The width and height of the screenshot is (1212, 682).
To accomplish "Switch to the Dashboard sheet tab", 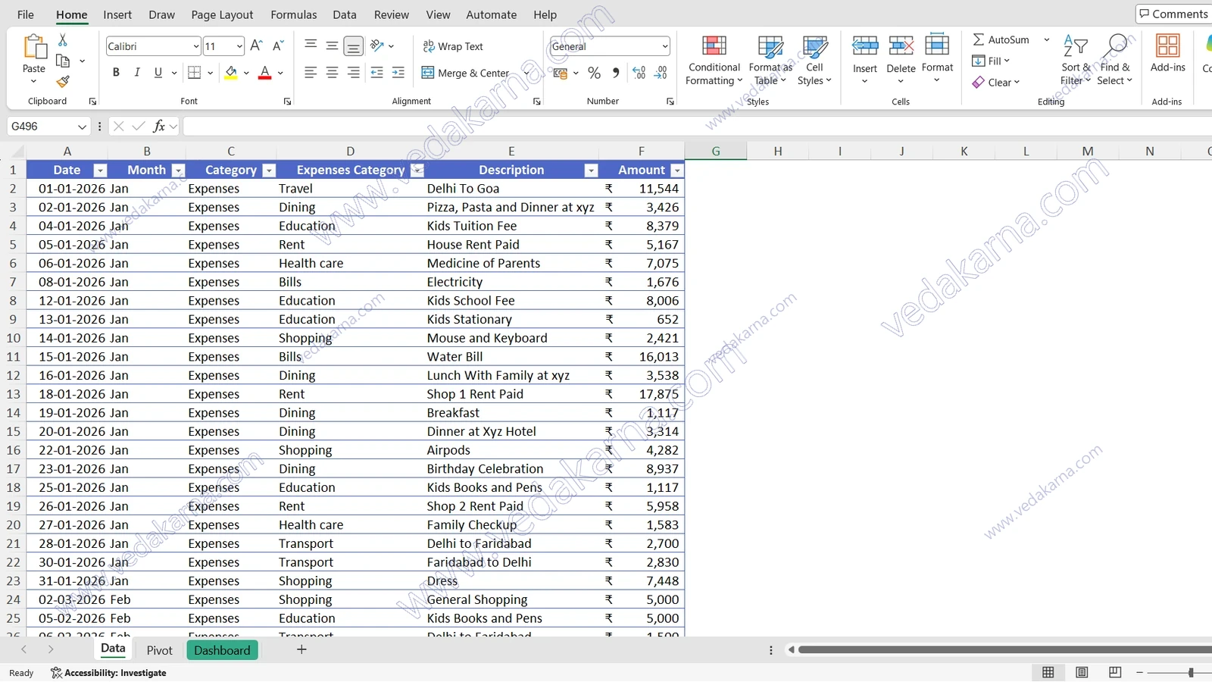I will point(222,650).
